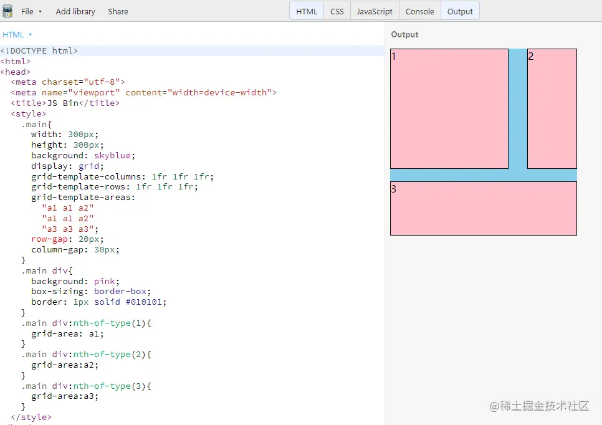Viewport: 602px width, 425px height.
Task: Click the title JS Bin code line
Action: tap(65, 103)
